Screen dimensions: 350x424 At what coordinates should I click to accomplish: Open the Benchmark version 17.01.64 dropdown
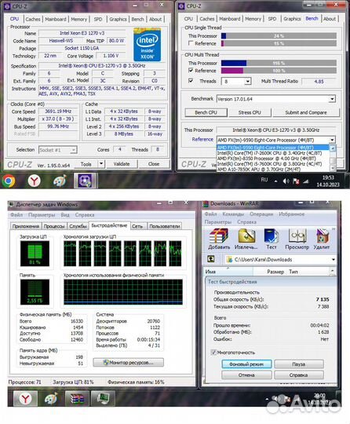point(332,99)
